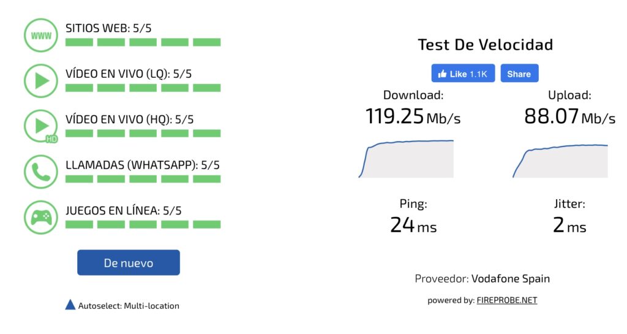Click the download speed graph
Image resolution: width=627 pixels, height=334 pixels.
407,159
